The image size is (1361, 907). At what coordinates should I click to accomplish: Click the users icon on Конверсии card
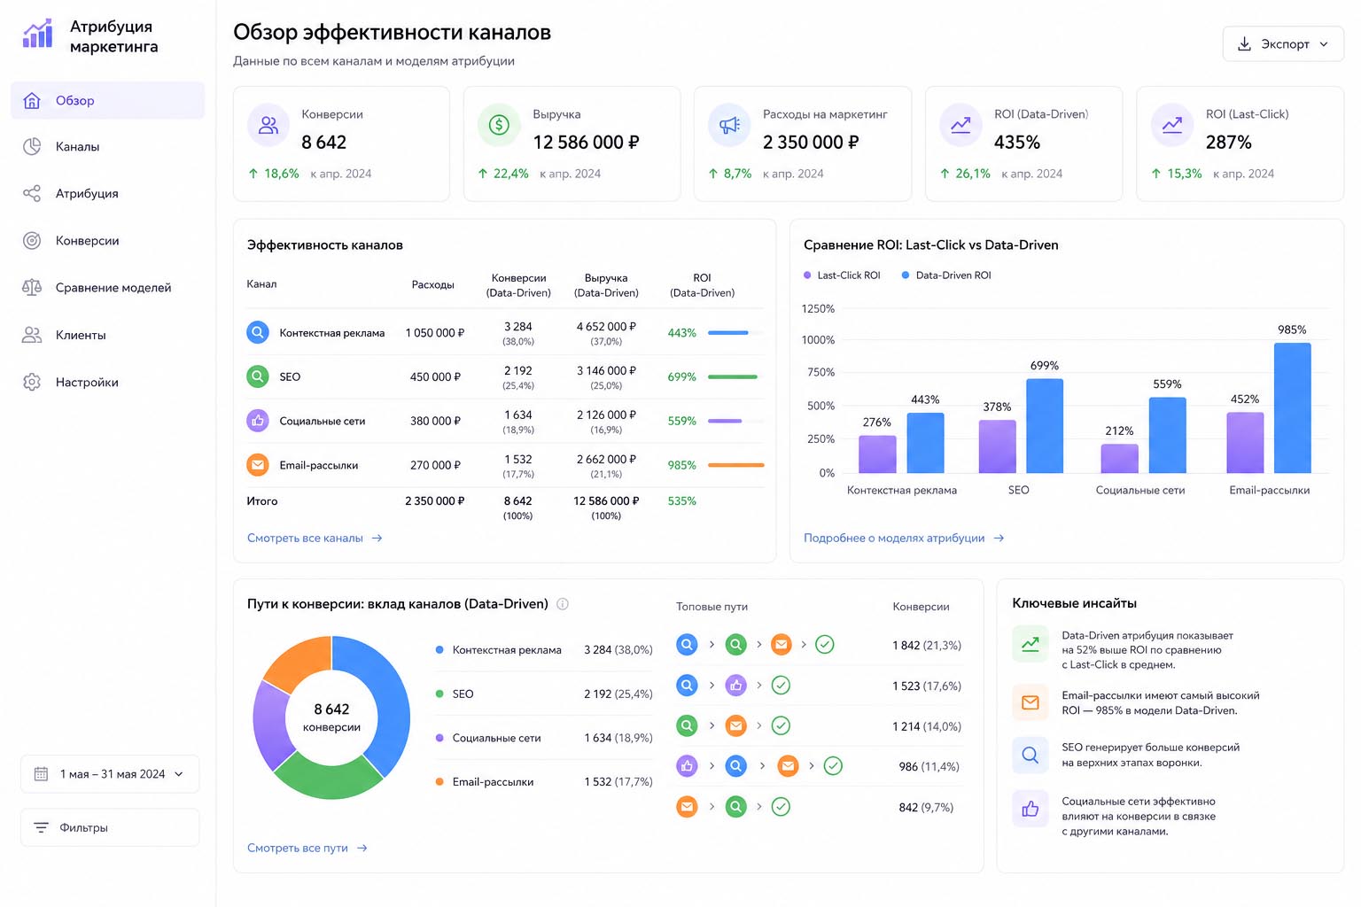[268, 126]
